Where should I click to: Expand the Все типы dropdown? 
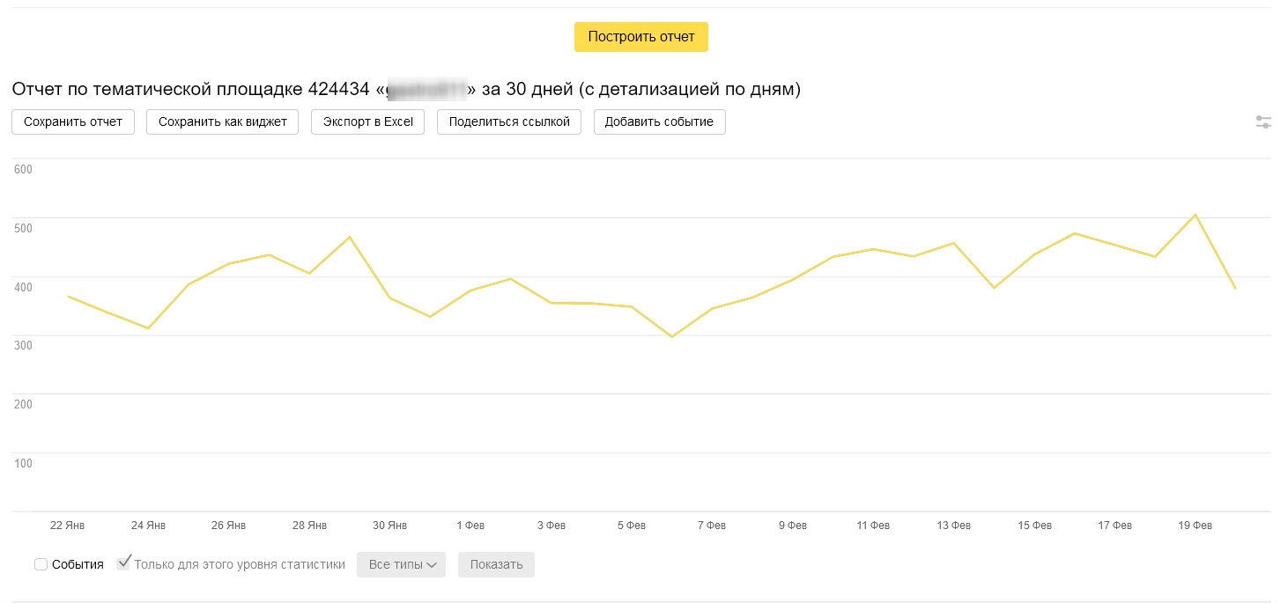[x=401, y=564]
